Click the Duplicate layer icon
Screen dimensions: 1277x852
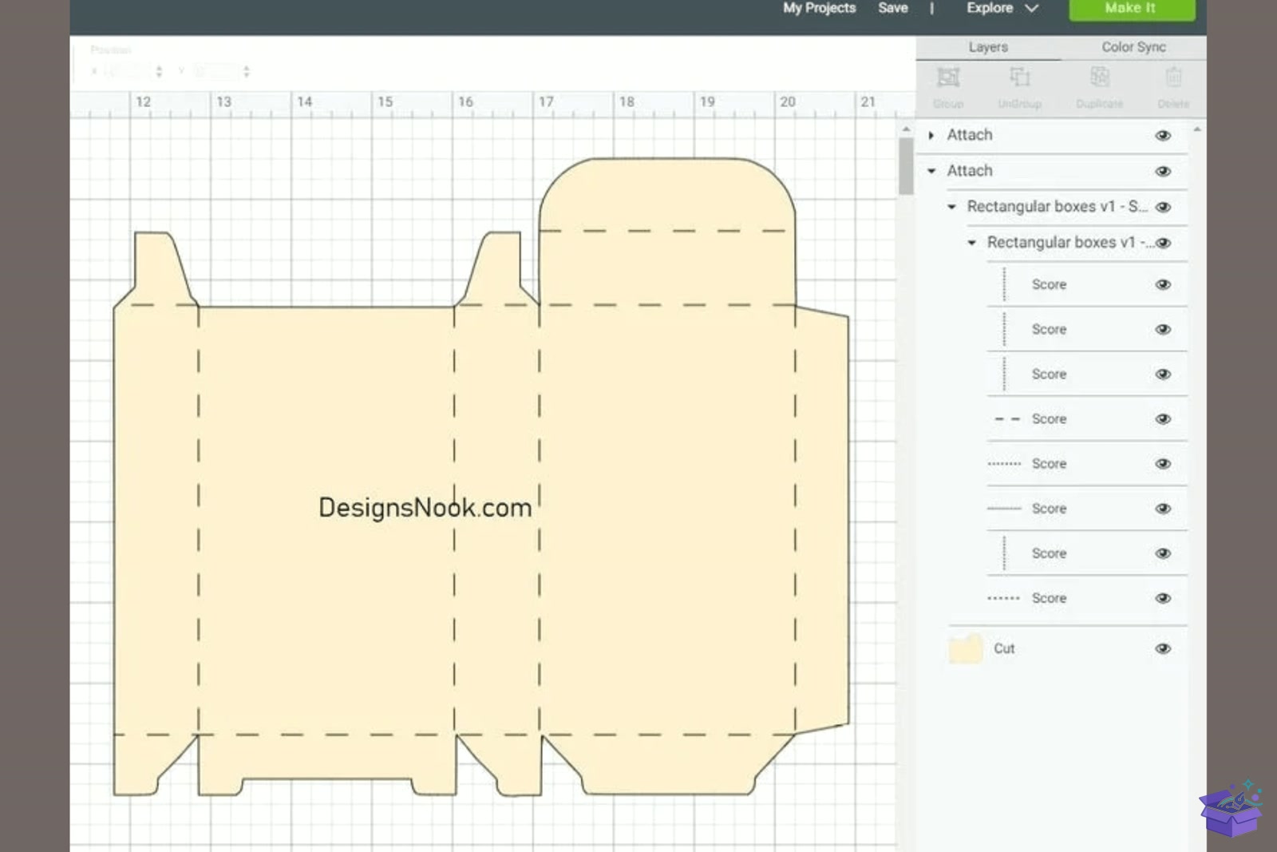click(1100, 77)
